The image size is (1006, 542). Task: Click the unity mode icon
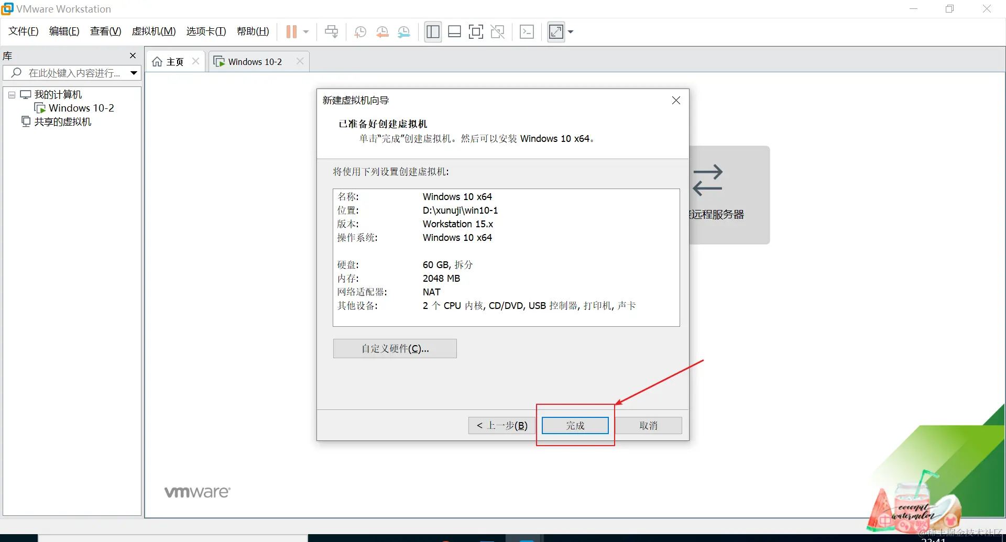[497, 32]
